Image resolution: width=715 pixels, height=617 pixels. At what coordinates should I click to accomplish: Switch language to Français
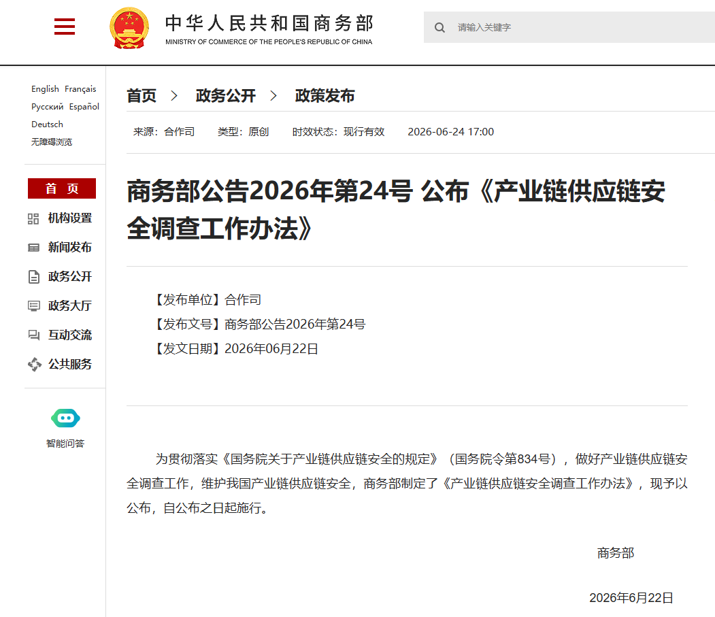80,89
